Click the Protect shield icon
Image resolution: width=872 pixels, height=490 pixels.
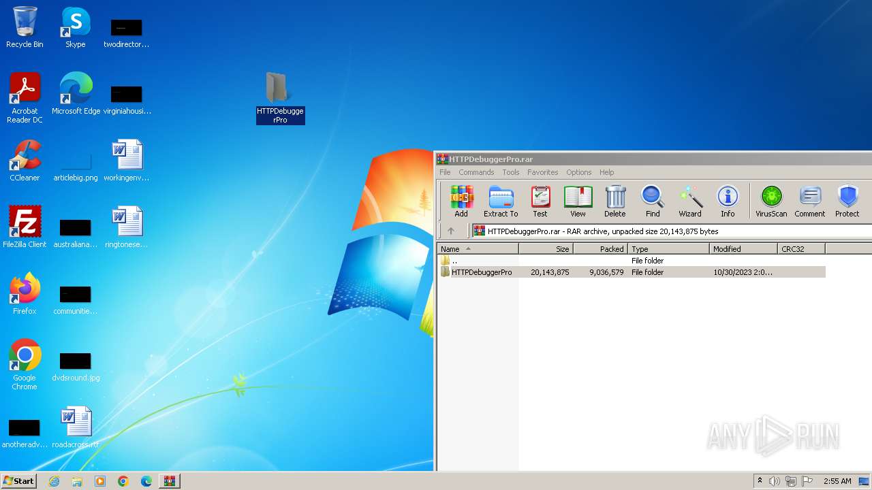[x=847, y=201]
